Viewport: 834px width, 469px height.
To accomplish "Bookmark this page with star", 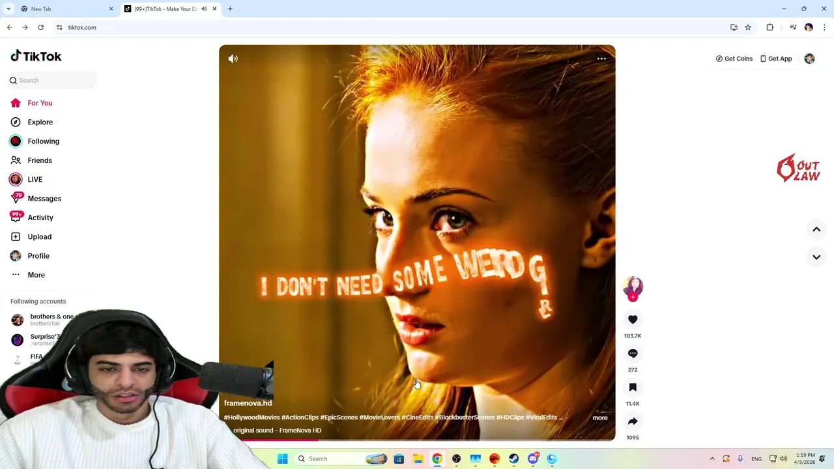I will pyautogui.click(x=748, y=27).
